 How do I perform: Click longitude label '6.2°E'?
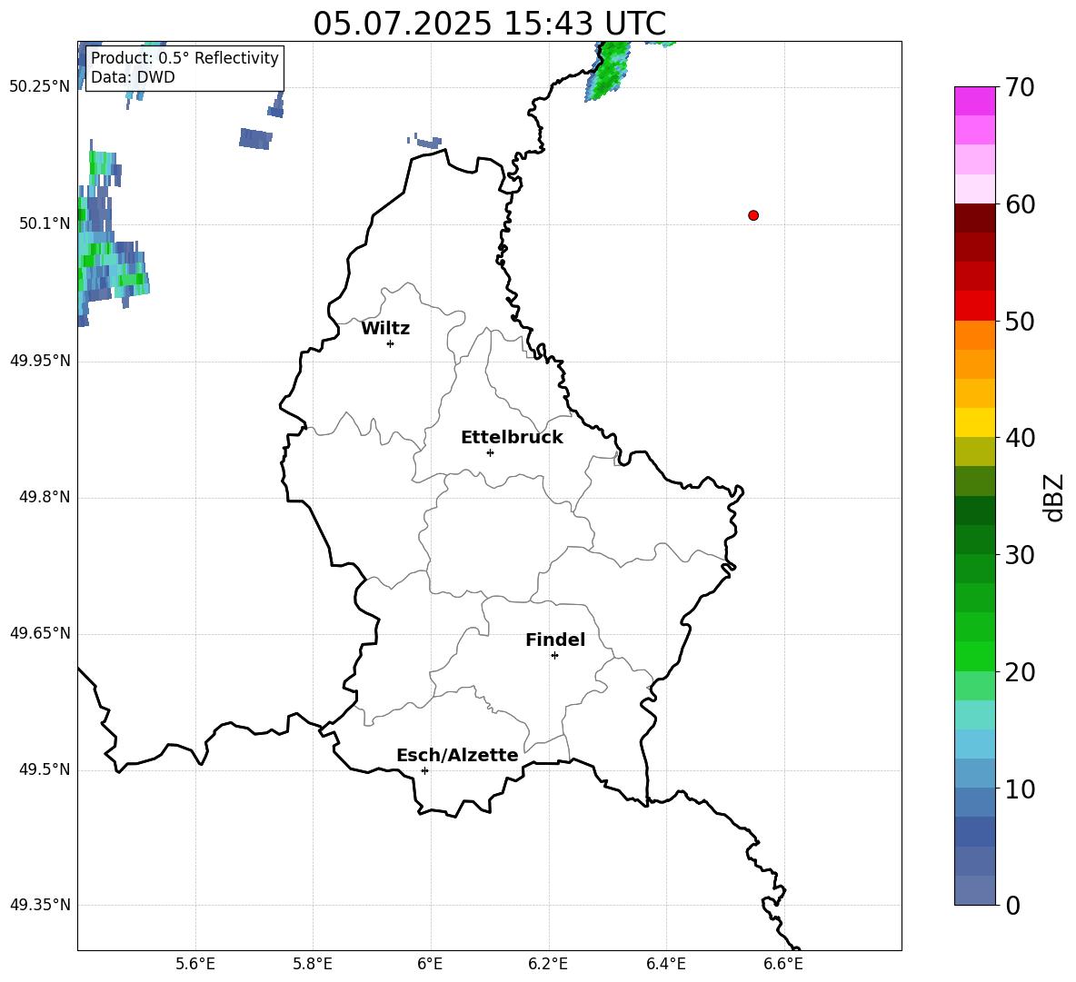tap(548, 964)
